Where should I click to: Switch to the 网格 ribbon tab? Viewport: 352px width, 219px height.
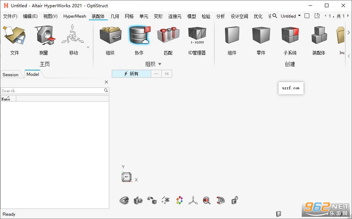click(x=129, y=16)
